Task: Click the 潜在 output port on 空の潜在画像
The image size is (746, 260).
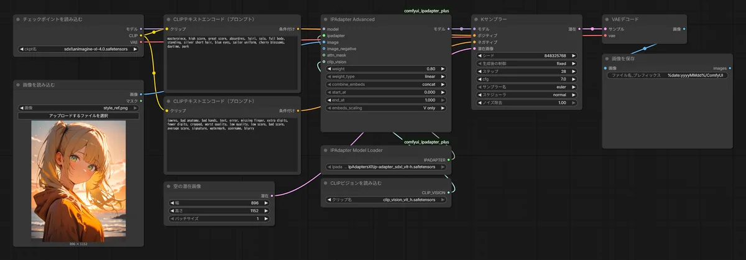Action: [x=272, y=196]
